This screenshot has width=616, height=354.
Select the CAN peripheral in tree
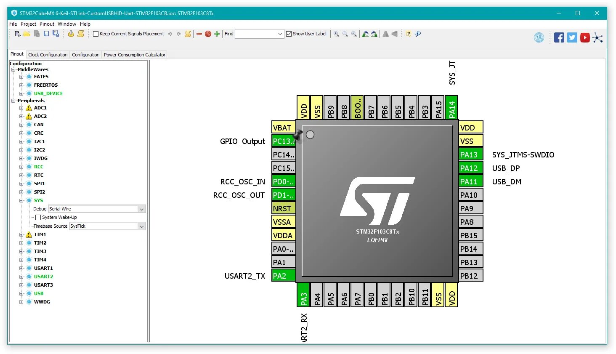pos(39,125)
